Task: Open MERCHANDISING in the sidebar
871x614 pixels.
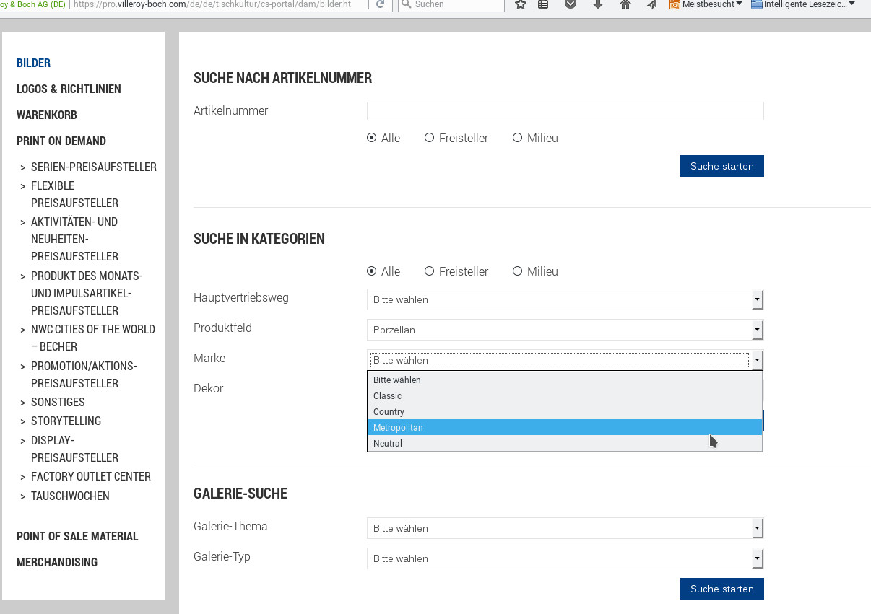Action: (57, 562)
